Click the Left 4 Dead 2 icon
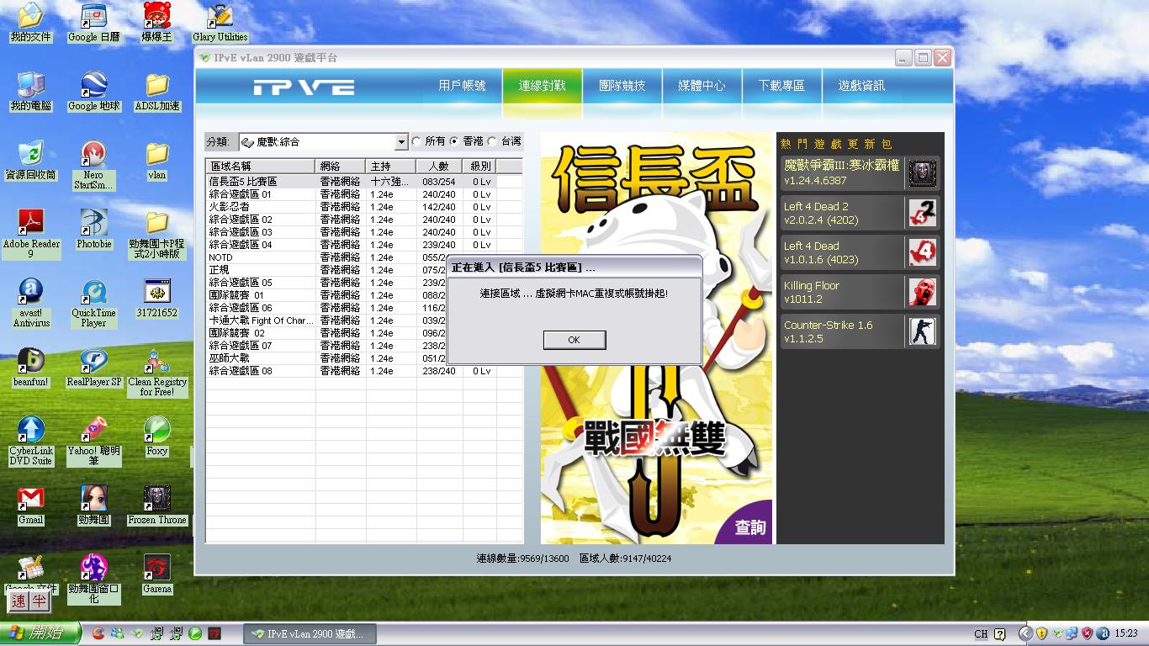The width and height of the screenshot is (1149, 646). click(x=922, y=213)
